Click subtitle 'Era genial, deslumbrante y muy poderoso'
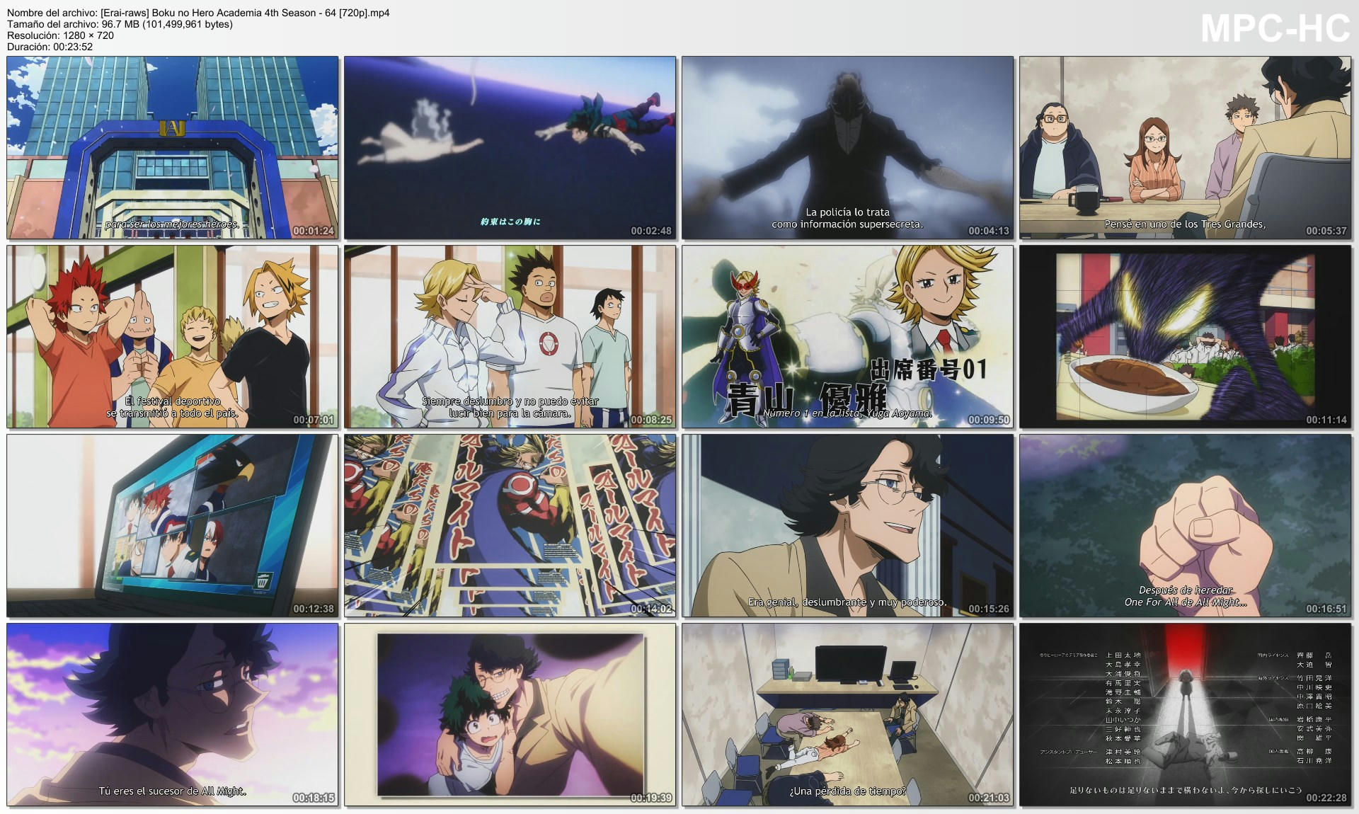 pyautogui.click(x=847, y=602)
